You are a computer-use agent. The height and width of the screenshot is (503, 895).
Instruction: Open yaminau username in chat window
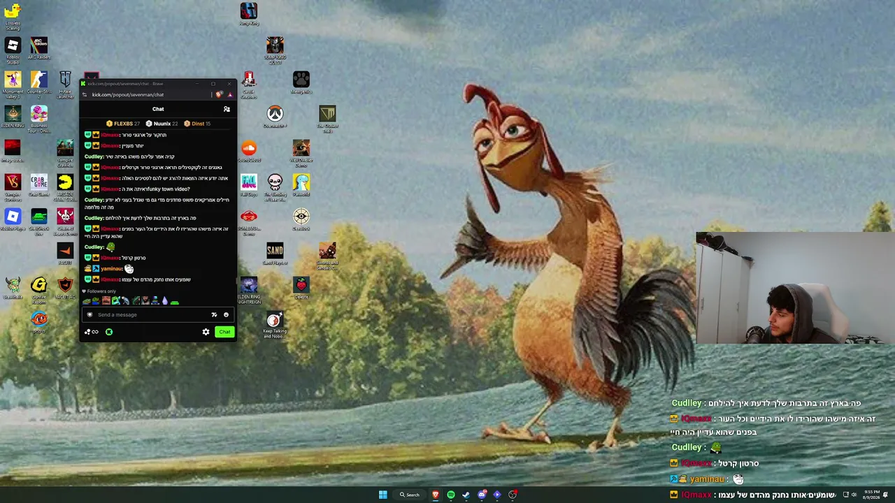tap(111, 268)
